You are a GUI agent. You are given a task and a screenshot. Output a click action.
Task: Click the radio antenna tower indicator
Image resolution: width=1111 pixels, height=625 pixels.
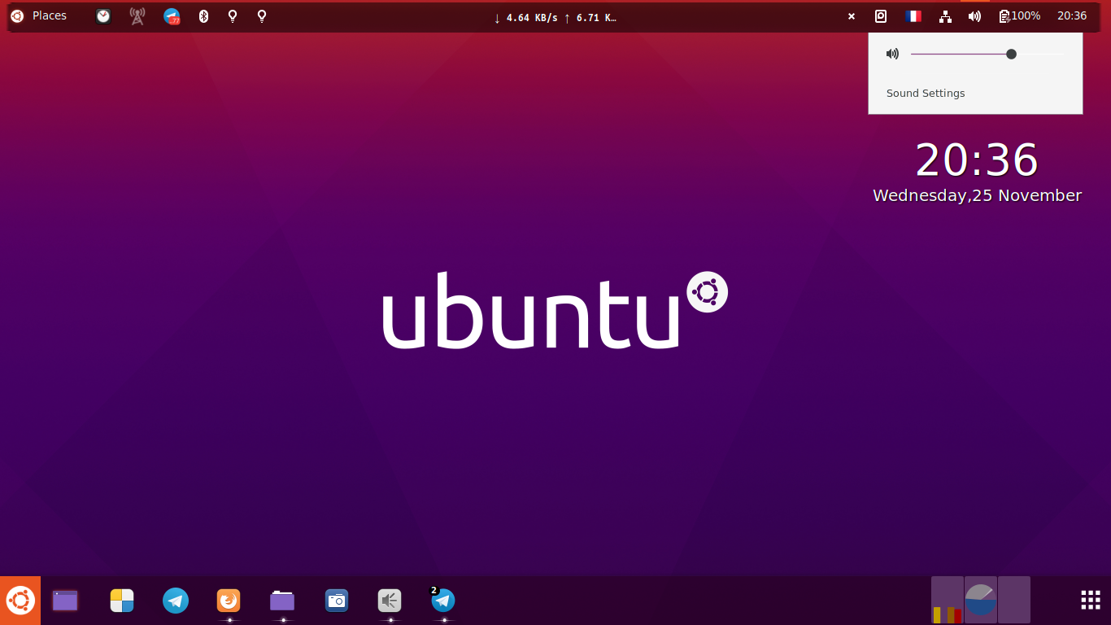click(137, 15)
